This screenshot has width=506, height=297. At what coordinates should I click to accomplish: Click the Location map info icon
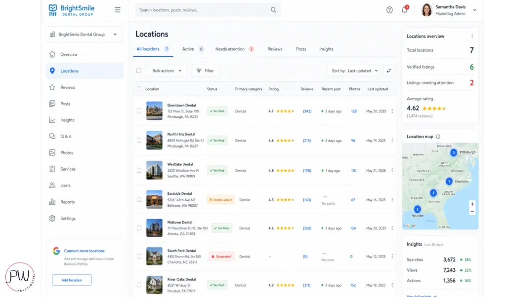(438, 137)
